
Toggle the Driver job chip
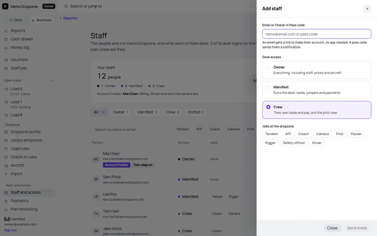pos(317,143)
